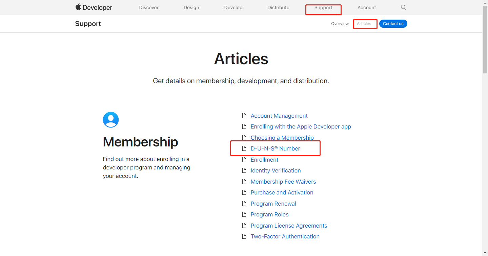Click the Apple Developer logo
This screenshot has width=488, height=256.
point(94,7)
